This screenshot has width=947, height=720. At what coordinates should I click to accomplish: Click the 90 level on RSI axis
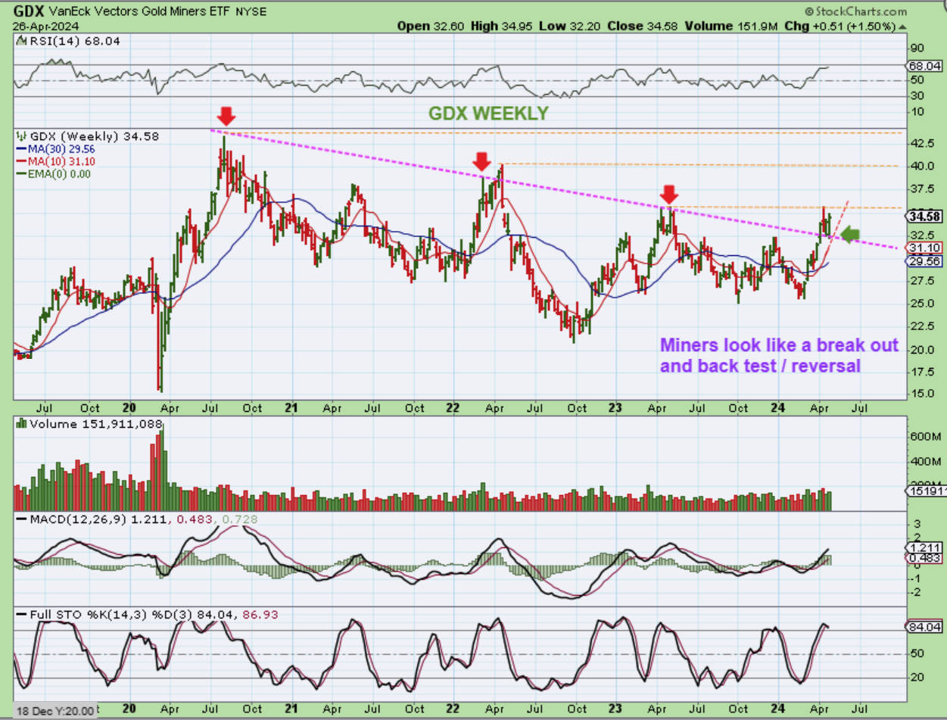[x=916, y=48]
